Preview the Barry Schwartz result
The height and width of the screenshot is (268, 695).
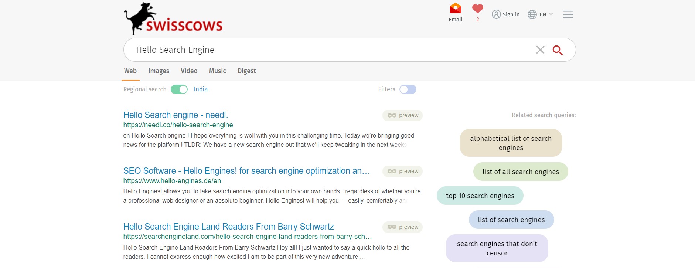pos(402,227)
